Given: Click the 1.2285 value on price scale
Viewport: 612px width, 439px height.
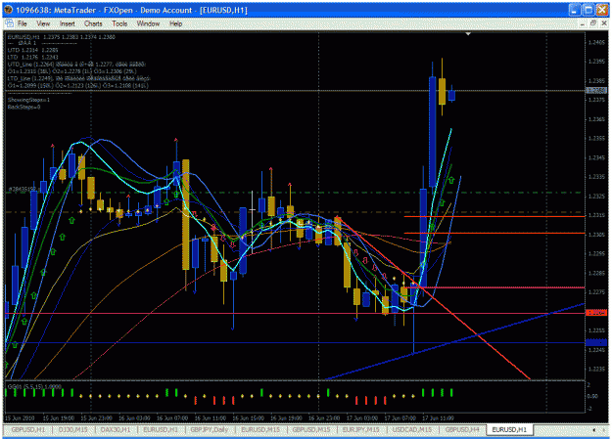Looking at the screenshot, I should (x=596, y=274).
